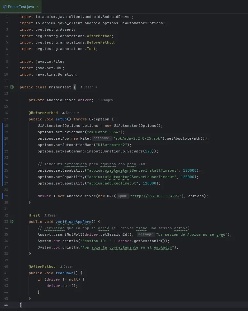Click the @Test annotation
Image resolution: width=248 pixels, height=311 pixels.
[34, 216]
